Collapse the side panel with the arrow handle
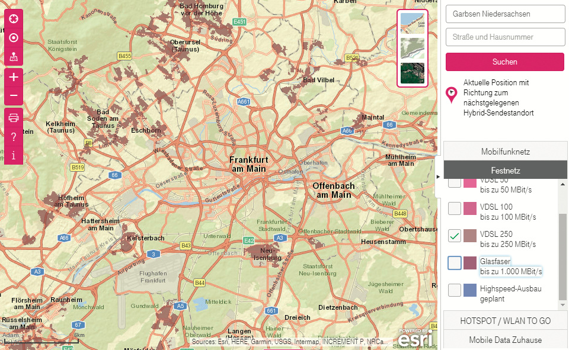 (438, 176)
